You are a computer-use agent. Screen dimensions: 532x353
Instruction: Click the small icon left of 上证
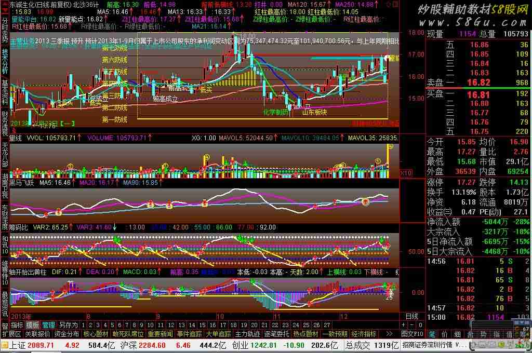tap(4, 346)
